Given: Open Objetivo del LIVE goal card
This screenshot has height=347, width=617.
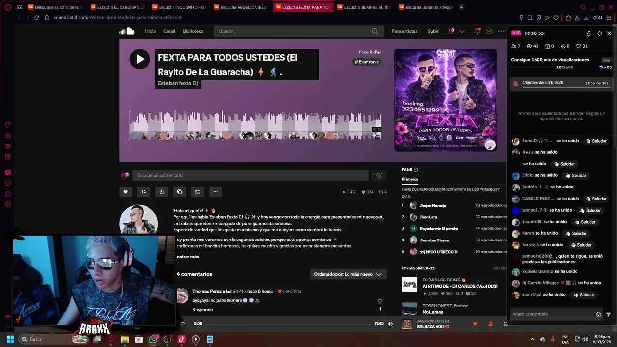Looking at the screenshot, I should [x=562, y=83].
